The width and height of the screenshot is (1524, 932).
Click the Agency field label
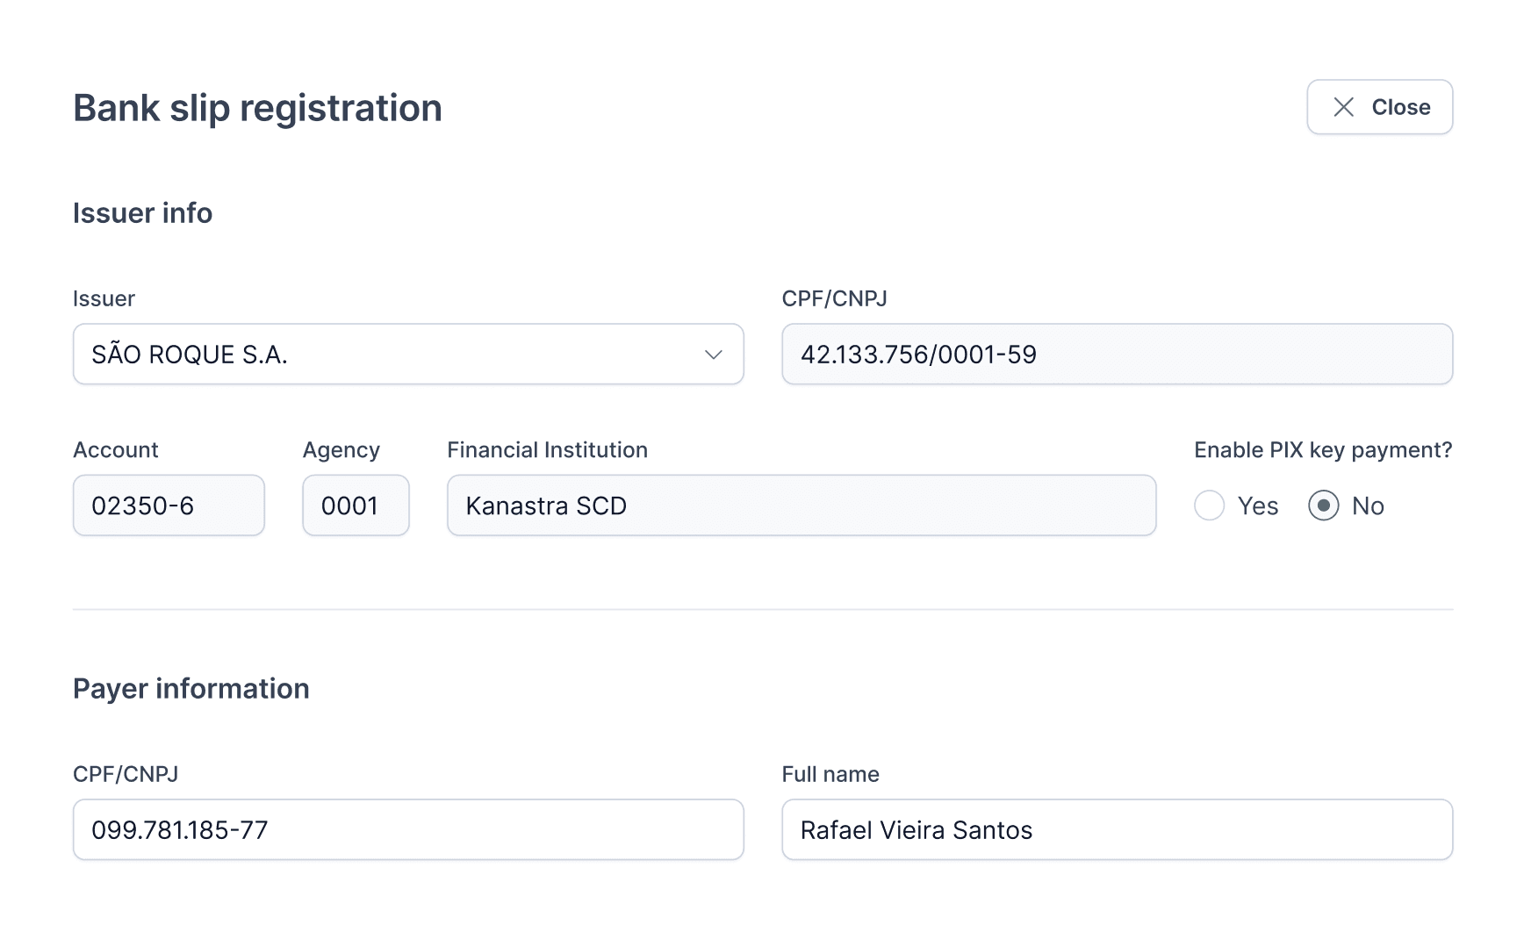point(341,450)
